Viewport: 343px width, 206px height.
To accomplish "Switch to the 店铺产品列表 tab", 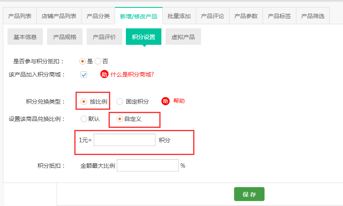I will [59, 16].
